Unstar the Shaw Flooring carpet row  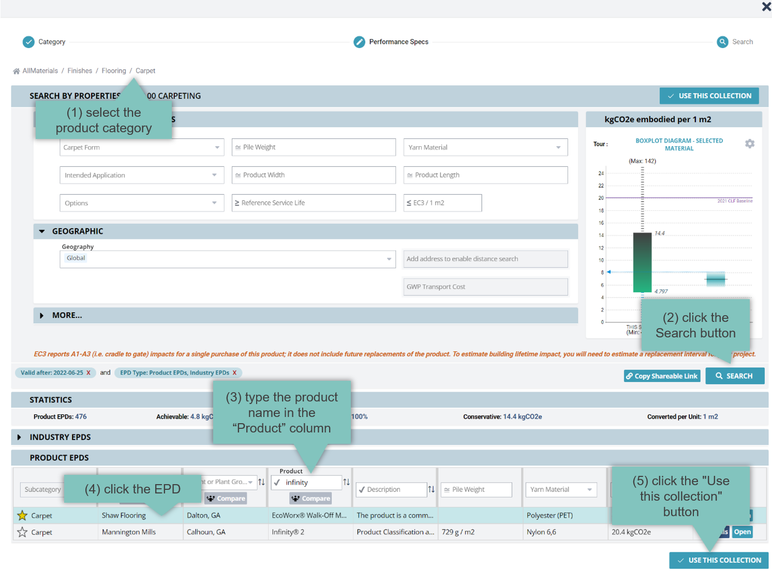22,516
